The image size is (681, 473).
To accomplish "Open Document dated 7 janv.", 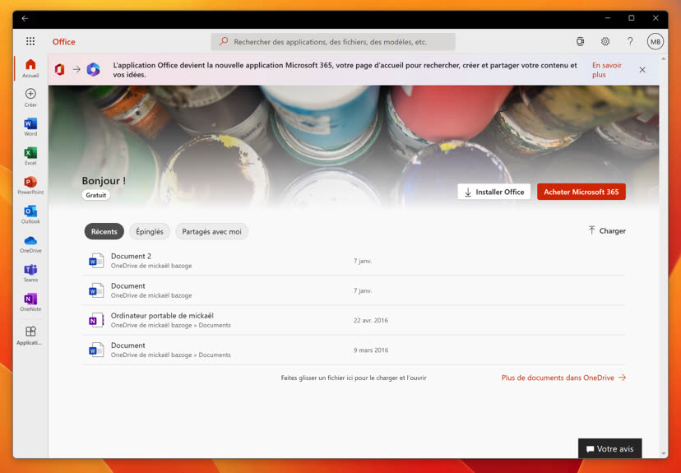I will coord(354,290).
